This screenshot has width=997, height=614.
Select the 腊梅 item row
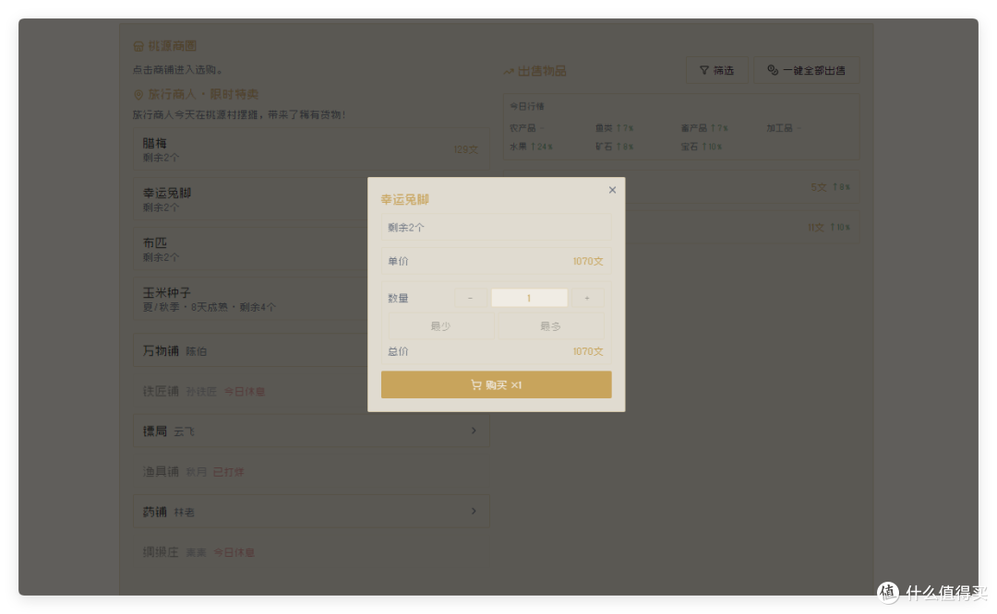click(311, 149)
